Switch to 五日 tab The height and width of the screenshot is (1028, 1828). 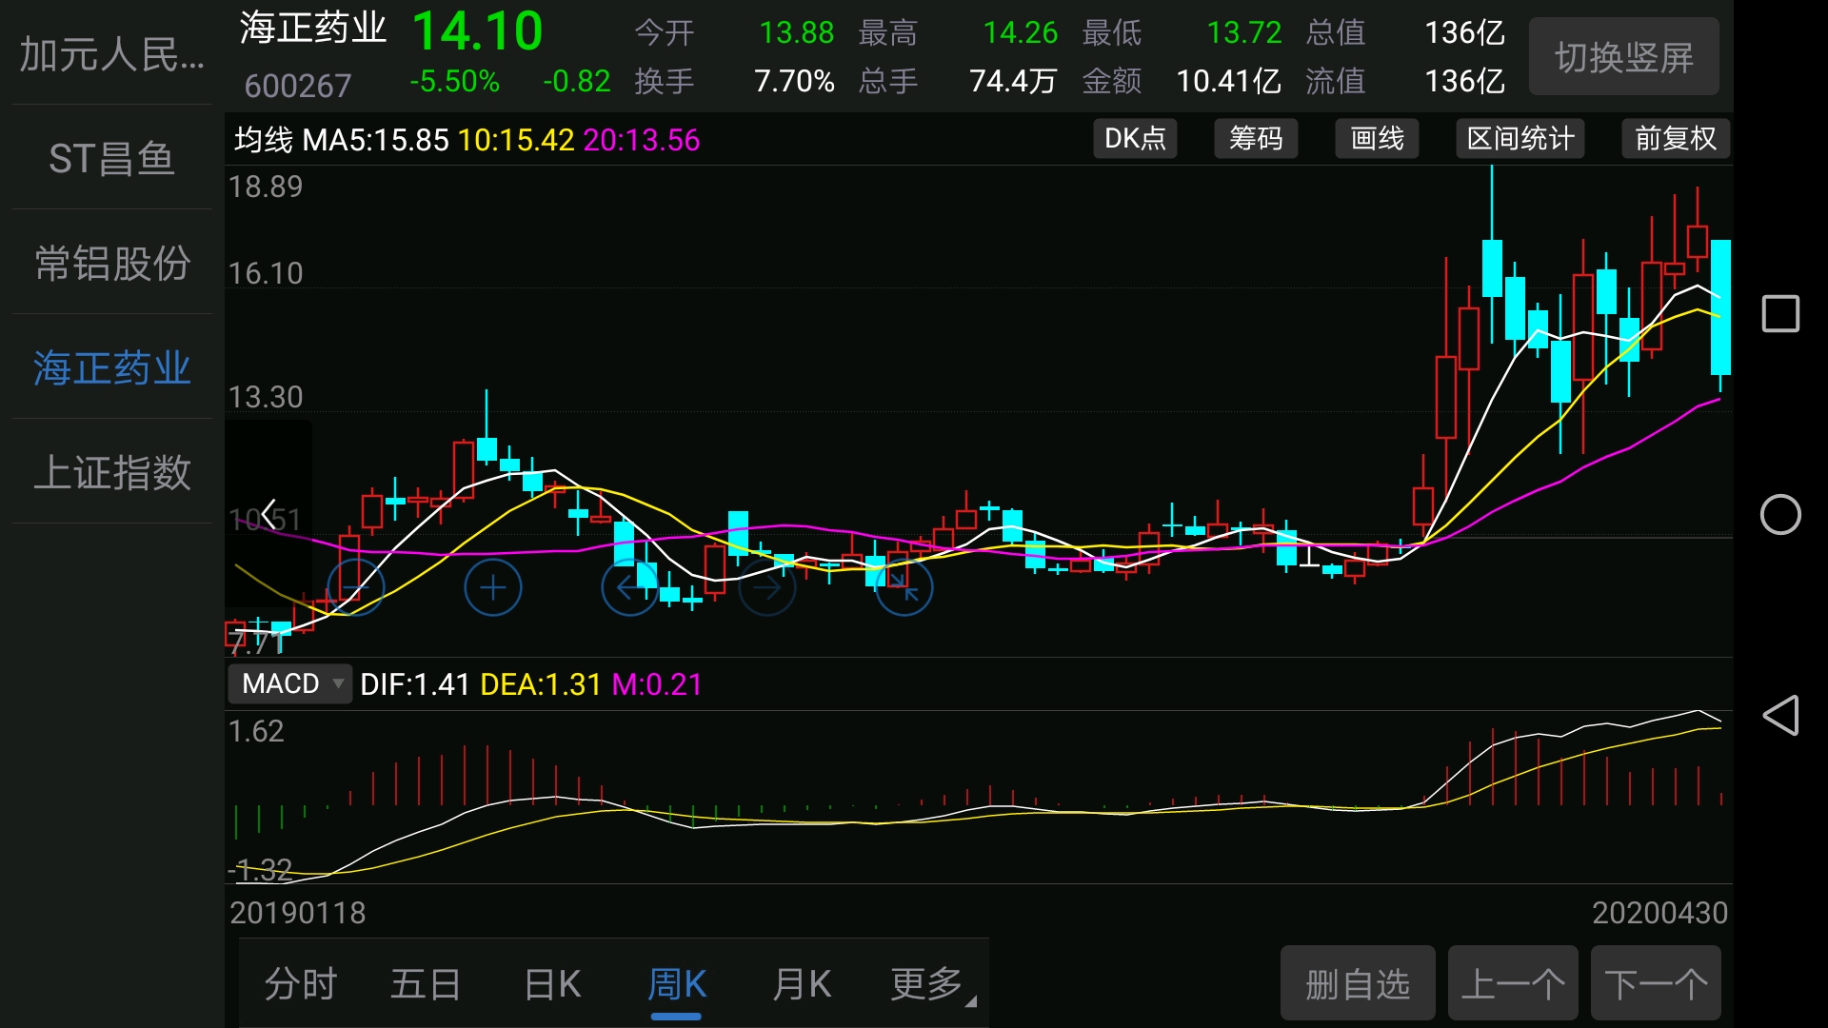click(426, 984)
